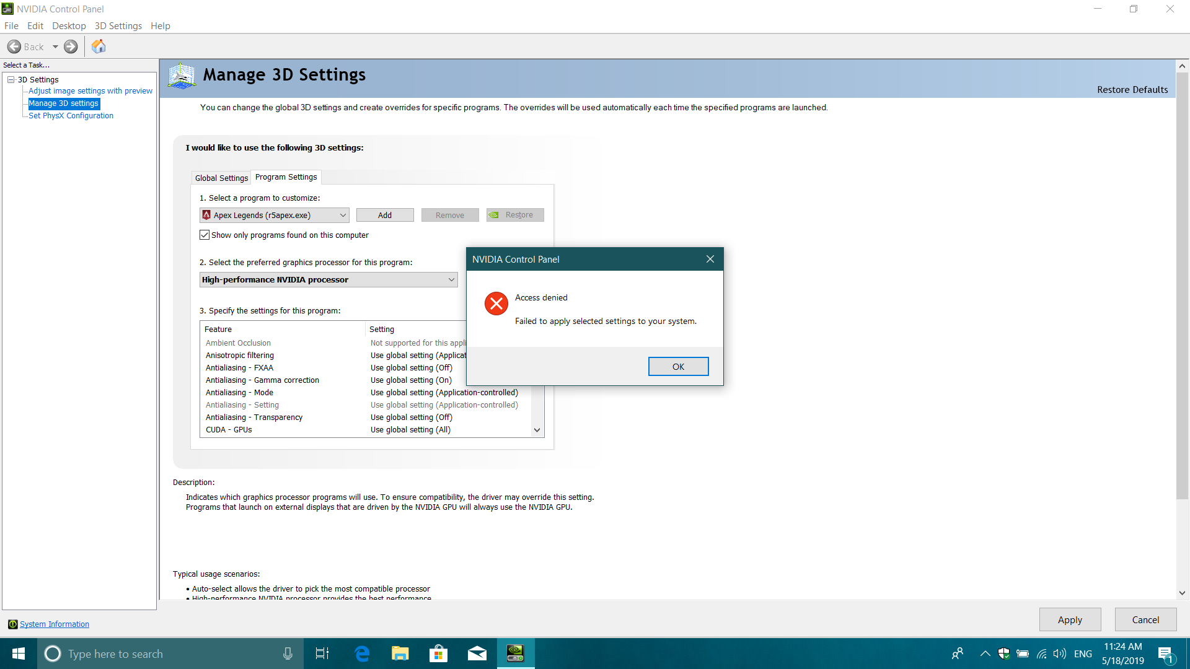Image resolution: width=1190 pixels, height=669 pixels.
Task: Click the Back navigation arrow icon
Action: point(14,46)
